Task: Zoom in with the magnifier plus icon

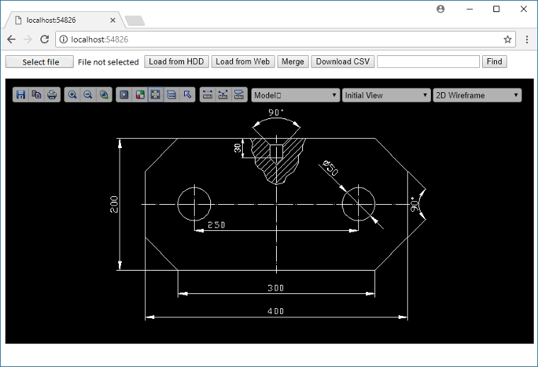Action: point(72,95)
